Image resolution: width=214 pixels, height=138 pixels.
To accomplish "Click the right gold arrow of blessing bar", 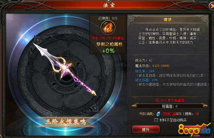I will [204, 106].
